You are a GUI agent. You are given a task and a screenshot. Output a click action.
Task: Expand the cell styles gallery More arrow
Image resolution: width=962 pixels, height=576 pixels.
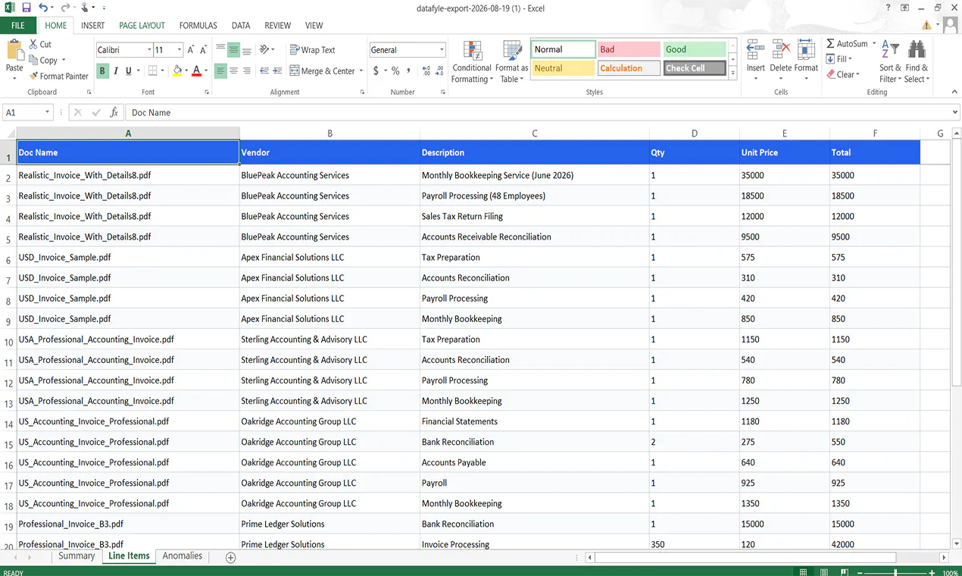[732, 74]
